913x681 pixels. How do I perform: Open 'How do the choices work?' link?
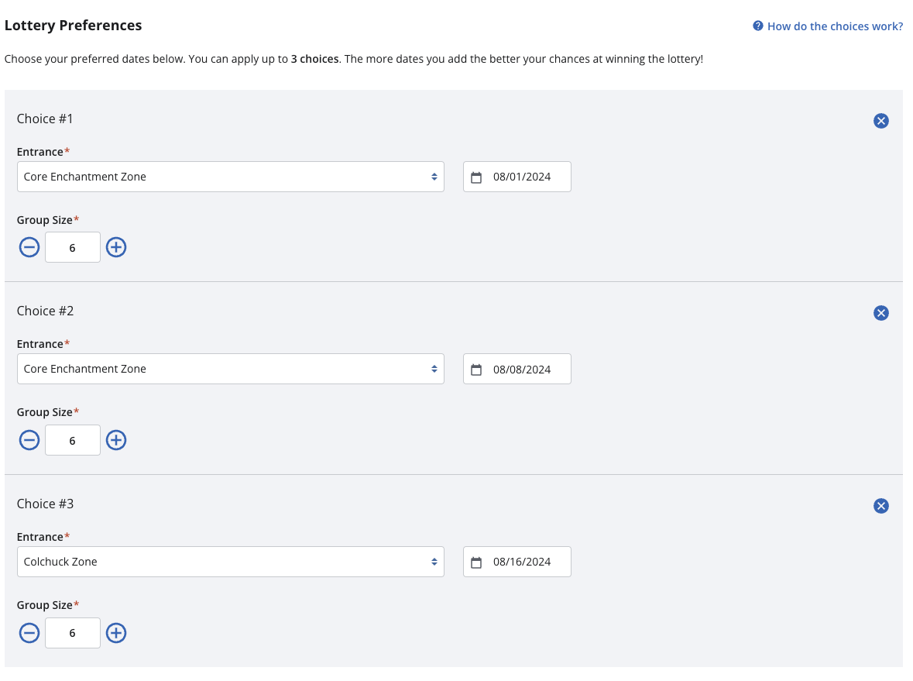[x=835, y=26]
